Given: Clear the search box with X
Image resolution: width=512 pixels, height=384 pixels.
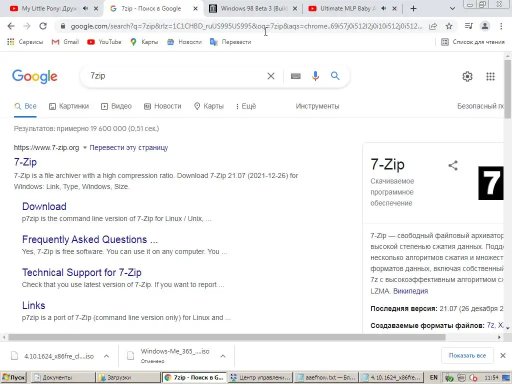Looking at the screenshot, I should 270,76.
